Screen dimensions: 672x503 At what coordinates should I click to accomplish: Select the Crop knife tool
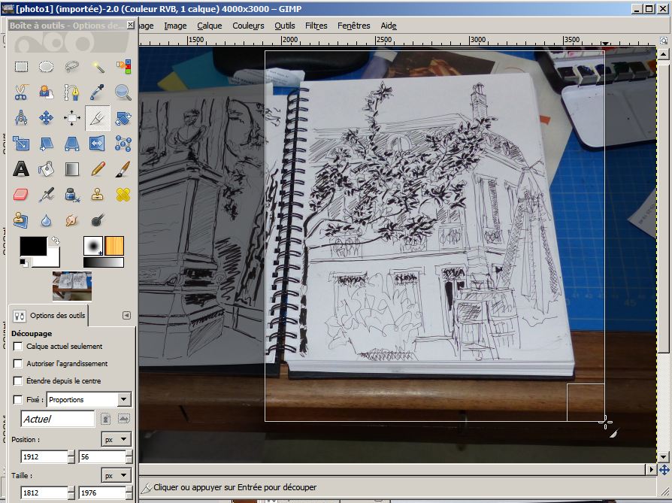tap(98, 118)
